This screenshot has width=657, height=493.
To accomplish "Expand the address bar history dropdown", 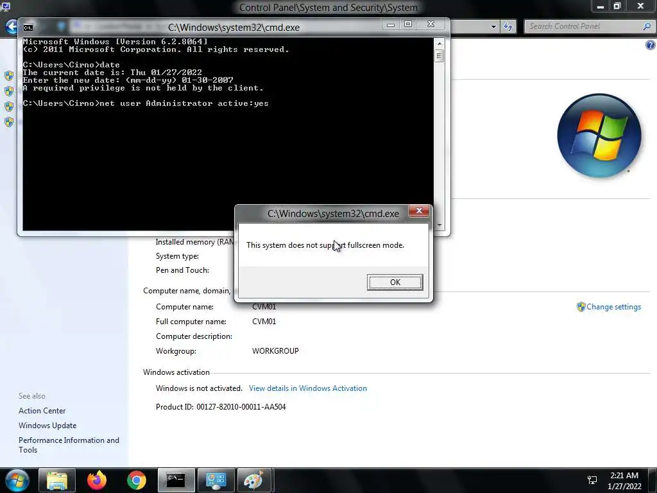I will tap(493, 27).
